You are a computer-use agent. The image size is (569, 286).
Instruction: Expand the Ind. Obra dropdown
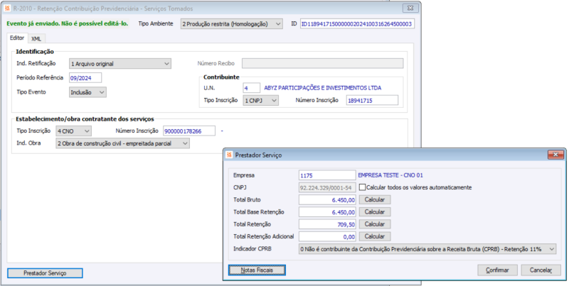[x=122, y=143]
